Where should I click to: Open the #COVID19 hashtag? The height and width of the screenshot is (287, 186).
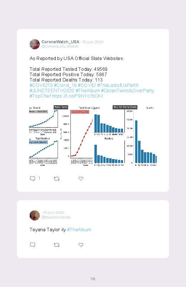pyautogui.click(x=41, y=85)
